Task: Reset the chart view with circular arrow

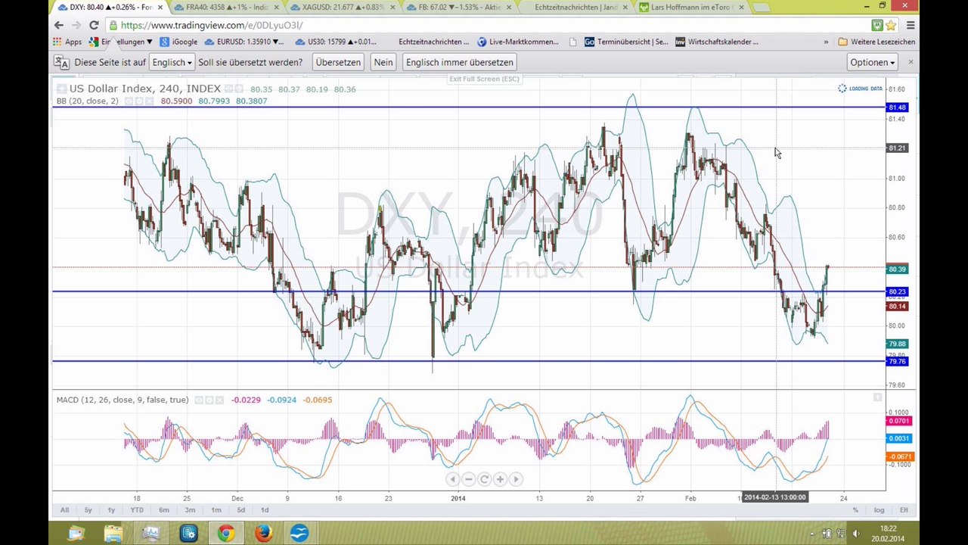Action: [x=484, y=479]
